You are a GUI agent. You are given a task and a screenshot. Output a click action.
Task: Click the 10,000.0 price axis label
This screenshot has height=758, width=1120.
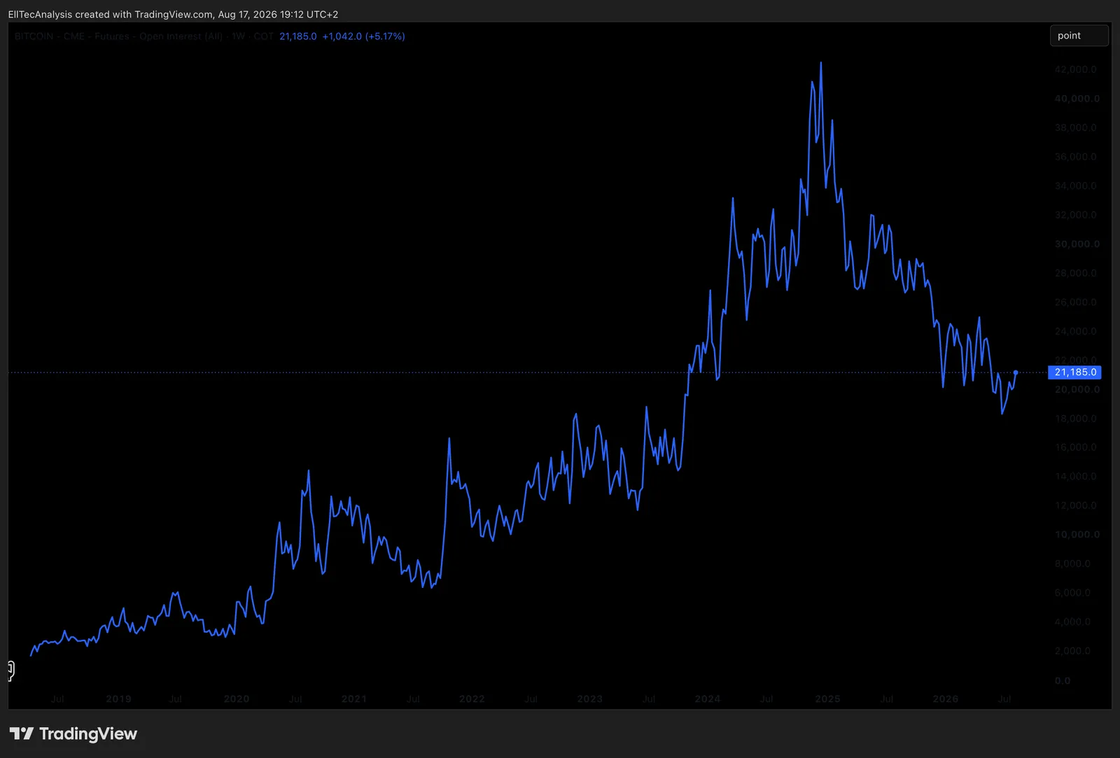(1077, 535)
